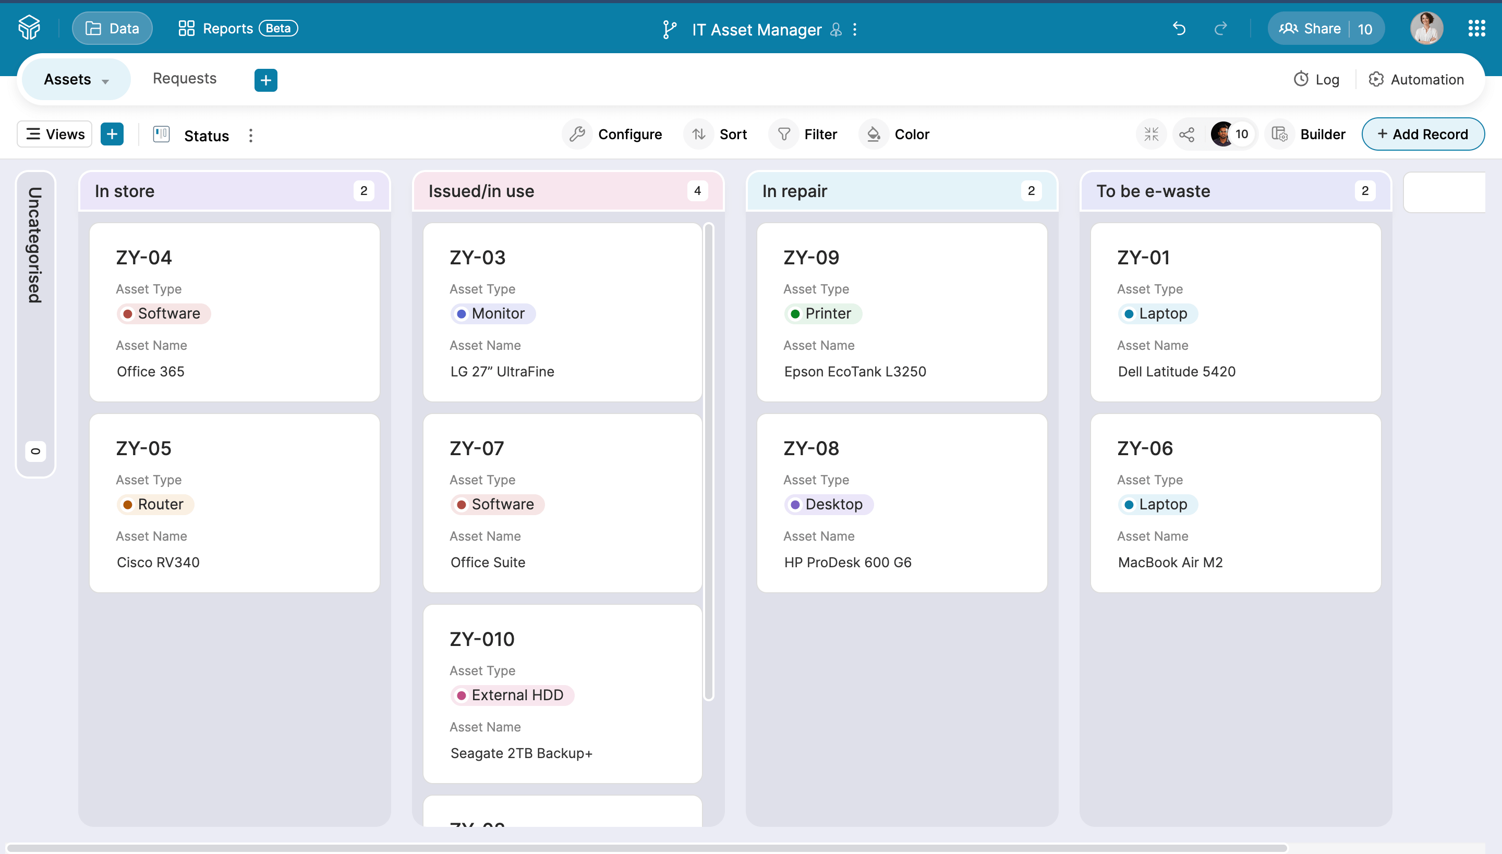Click the undo arrow icon
This screenshot has width=1502, height=854.
[x=1179, y=28]
